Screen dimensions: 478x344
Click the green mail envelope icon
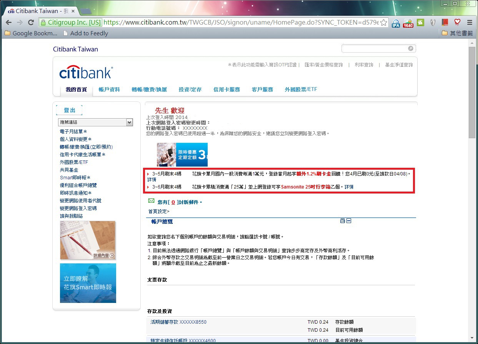point(151,201)
